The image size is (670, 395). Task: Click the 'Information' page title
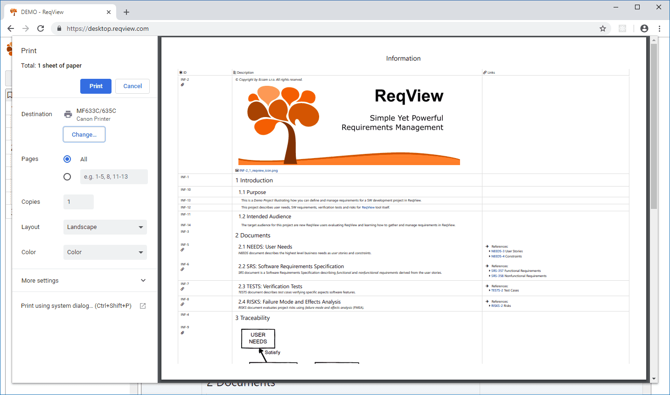click(404, 58)
